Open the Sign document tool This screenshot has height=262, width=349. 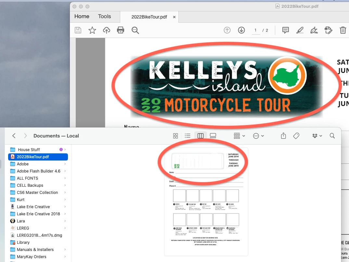314,30
